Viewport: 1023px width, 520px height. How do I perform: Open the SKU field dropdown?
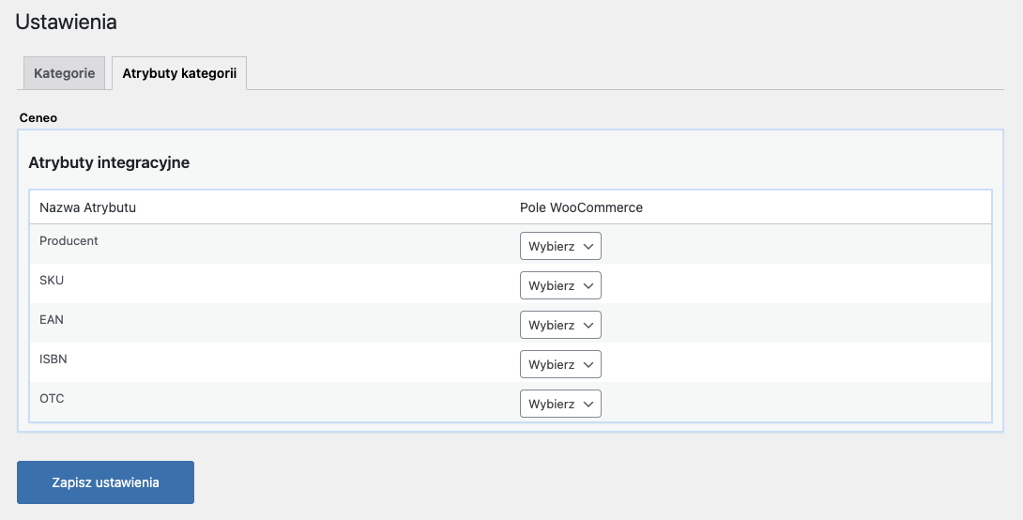click(559, 285)
